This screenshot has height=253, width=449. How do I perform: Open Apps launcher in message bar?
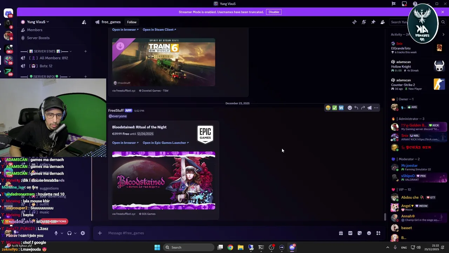click(378, 233)
